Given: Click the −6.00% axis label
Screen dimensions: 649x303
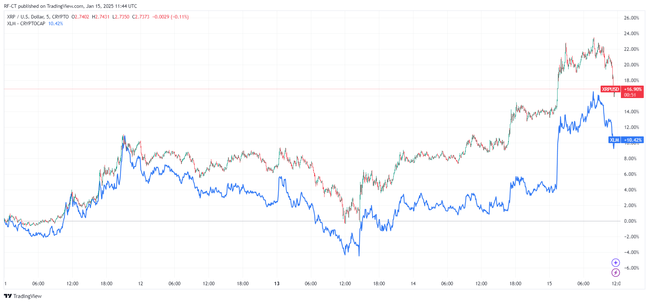Looking at the screenshot, I should (632, 268).
